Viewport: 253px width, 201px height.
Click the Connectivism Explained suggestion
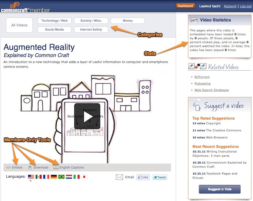coord(219,165)
